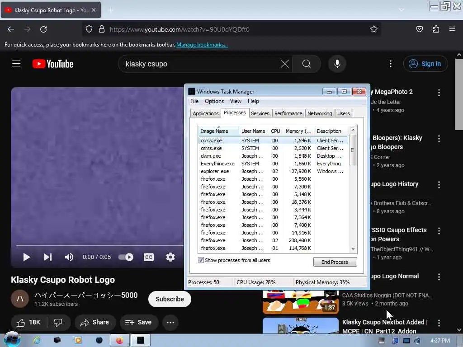Click the Firefox taskbar button

[x=119, y=340]
